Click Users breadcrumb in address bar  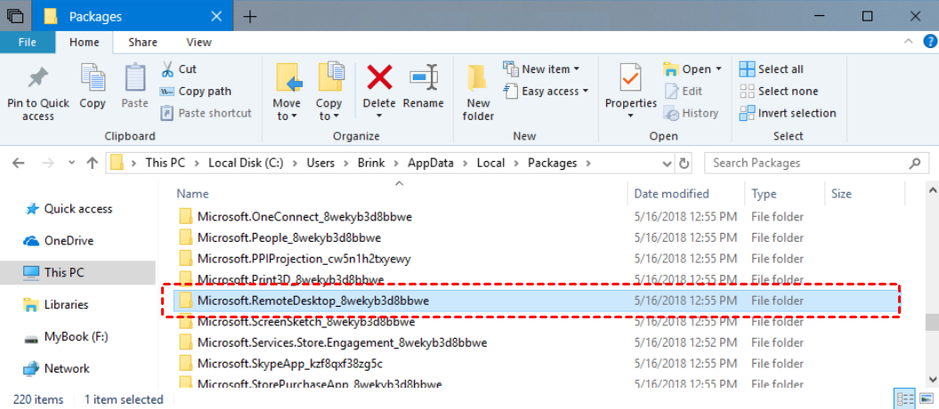pos(320,163)
